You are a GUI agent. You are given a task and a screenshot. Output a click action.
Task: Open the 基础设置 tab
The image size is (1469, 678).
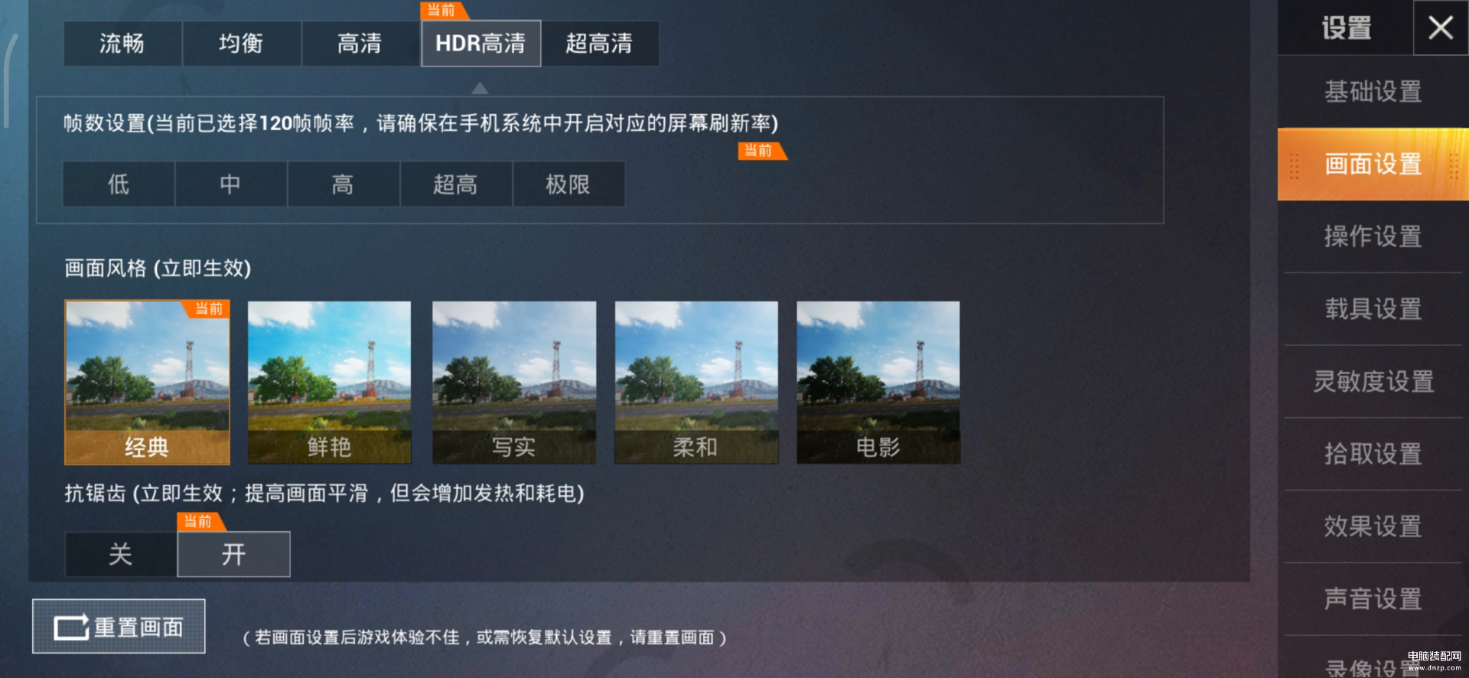pos(1373,92)
